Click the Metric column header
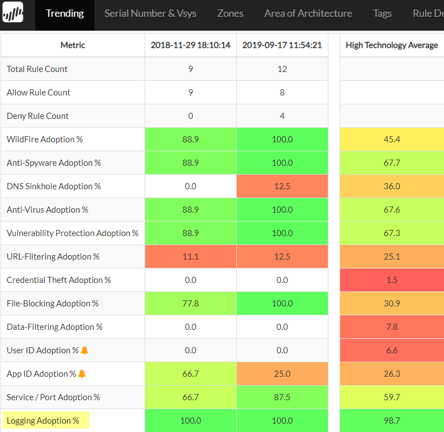The height and width of the screenshot is (432, 444). 73,45
